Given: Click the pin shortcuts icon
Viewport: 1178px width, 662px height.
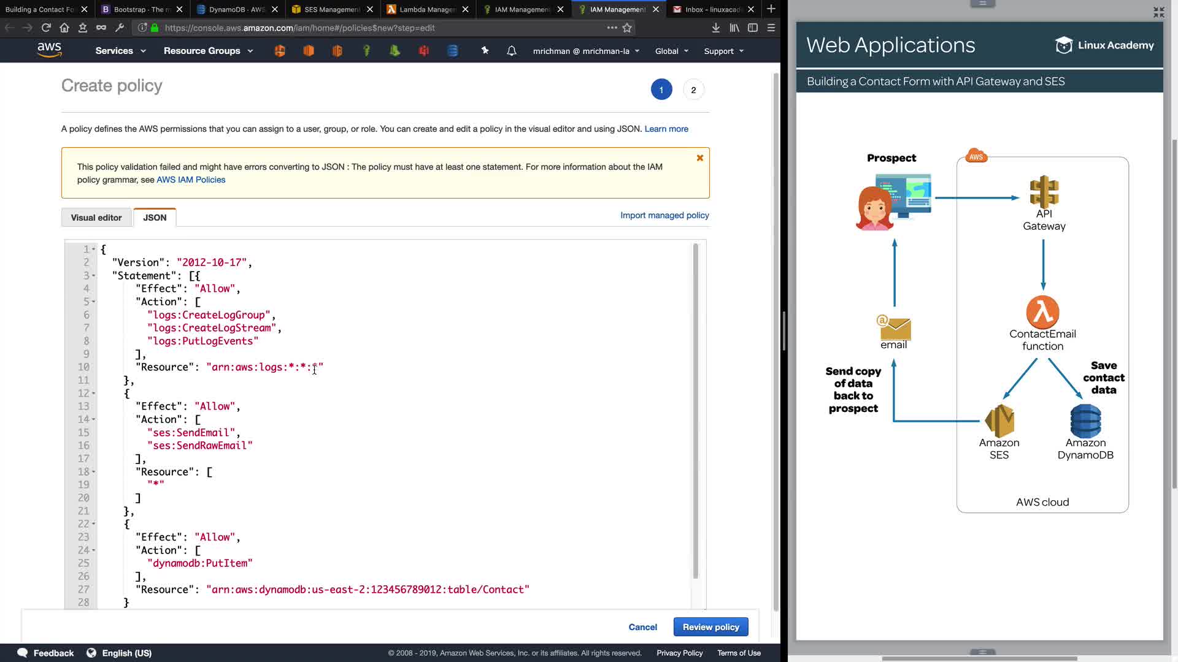Looking at the screenshot, I should tap(485, 51).
